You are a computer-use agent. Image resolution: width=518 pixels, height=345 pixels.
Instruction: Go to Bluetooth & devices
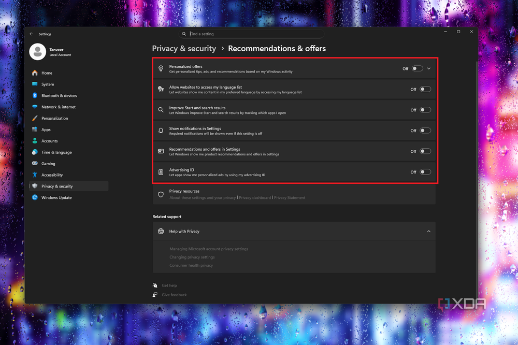tap(69, 95)
